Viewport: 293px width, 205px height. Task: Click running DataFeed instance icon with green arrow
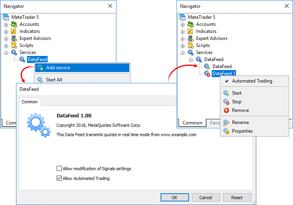coord(207,67)
